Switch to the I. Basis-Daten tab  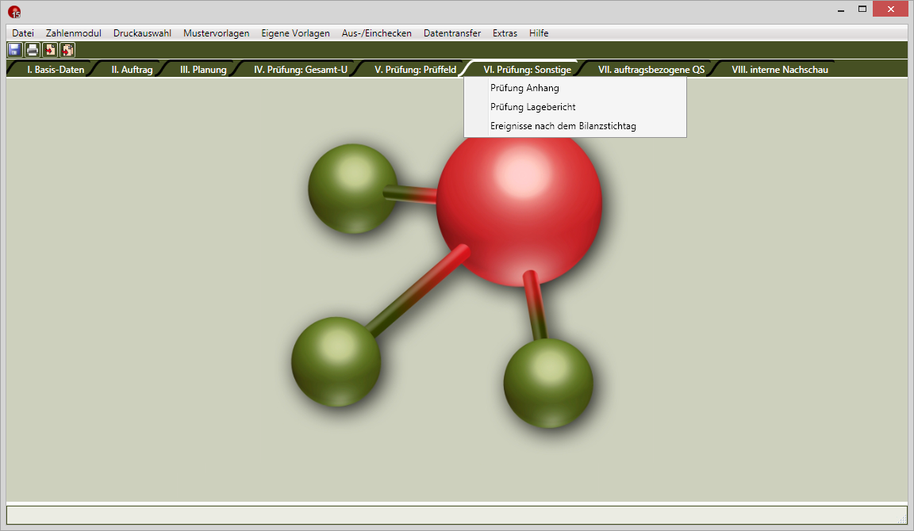click(55, 70)
